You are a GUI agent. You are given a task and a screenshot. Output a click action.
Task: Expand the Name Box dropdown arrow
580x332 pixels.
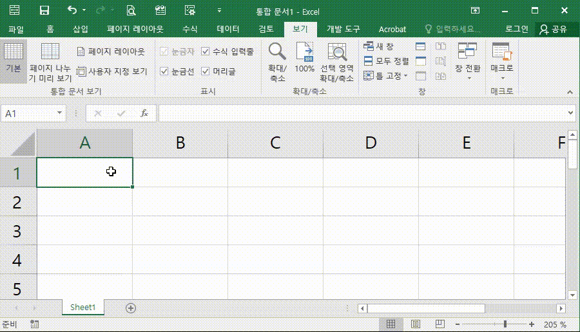click(x=59, y=113)
